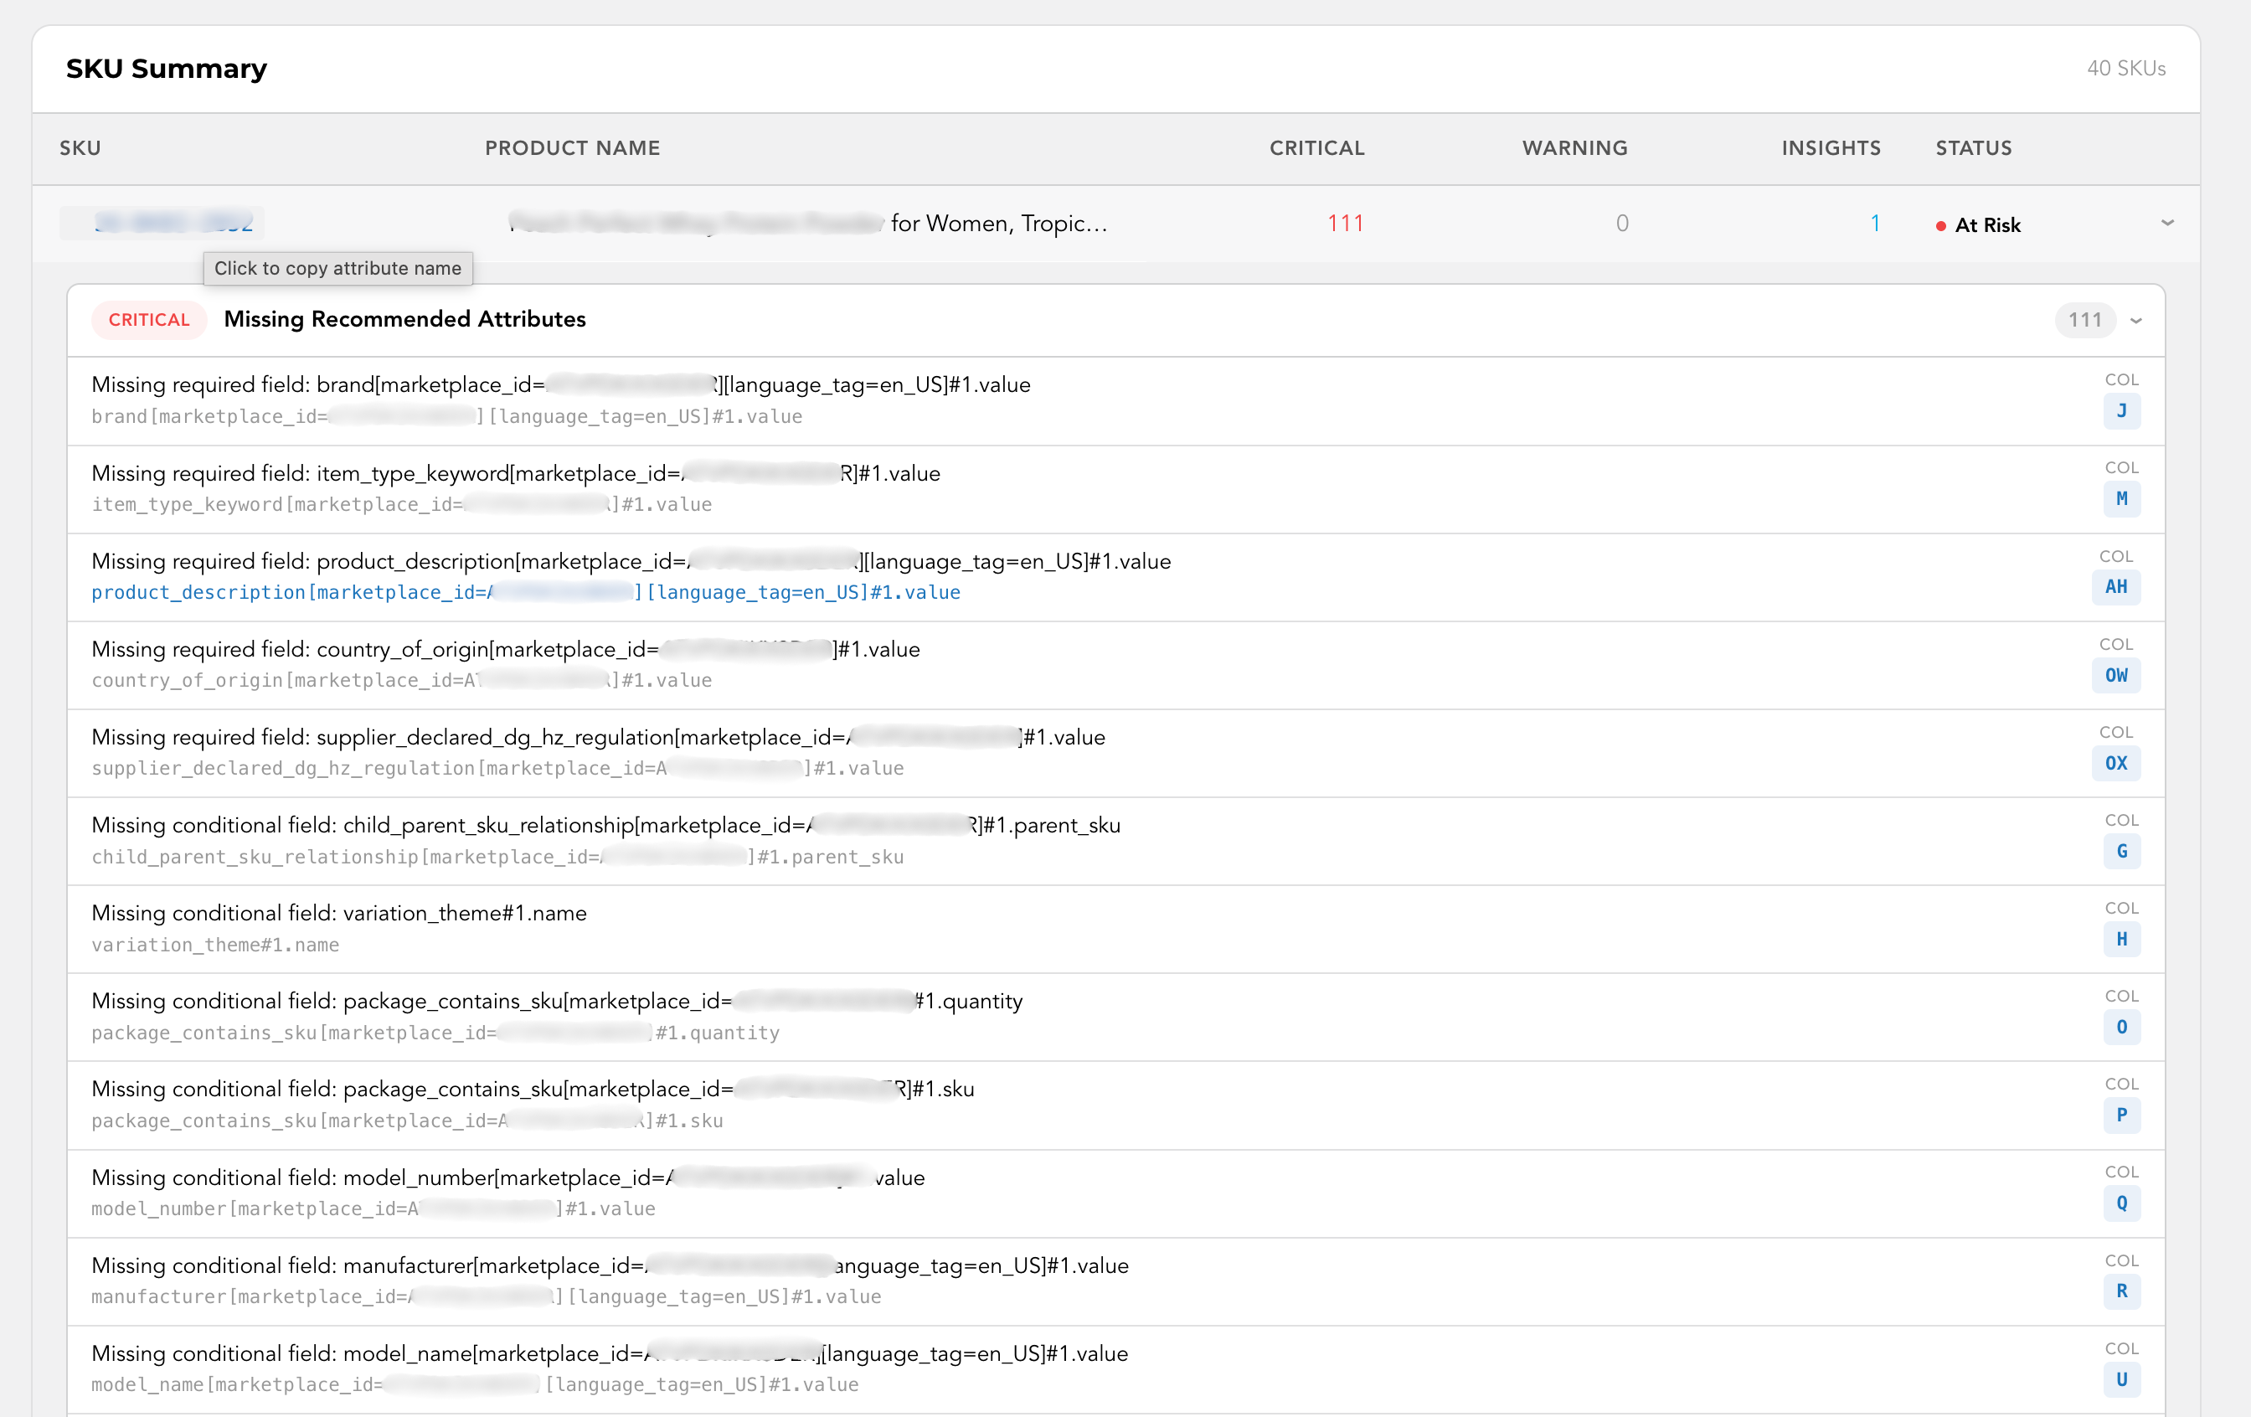Image resolution: width=2251 pixels, height=1417 pixels.
Task: Sort by the CRITICAL column header
Action: click(x=1316, y=147)
